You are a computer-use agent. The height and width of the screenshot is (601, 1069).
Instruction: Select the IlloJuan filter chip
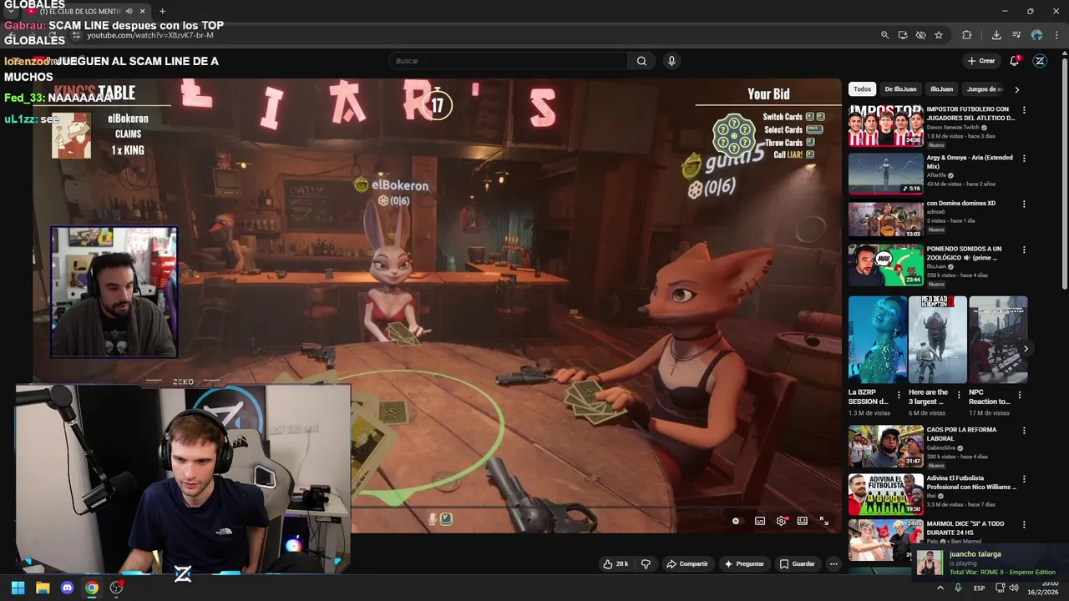click(941, 89)
